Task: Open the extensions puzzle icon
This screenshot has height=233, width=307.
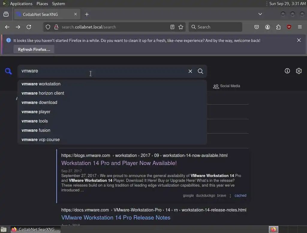Action: [278, 27]
